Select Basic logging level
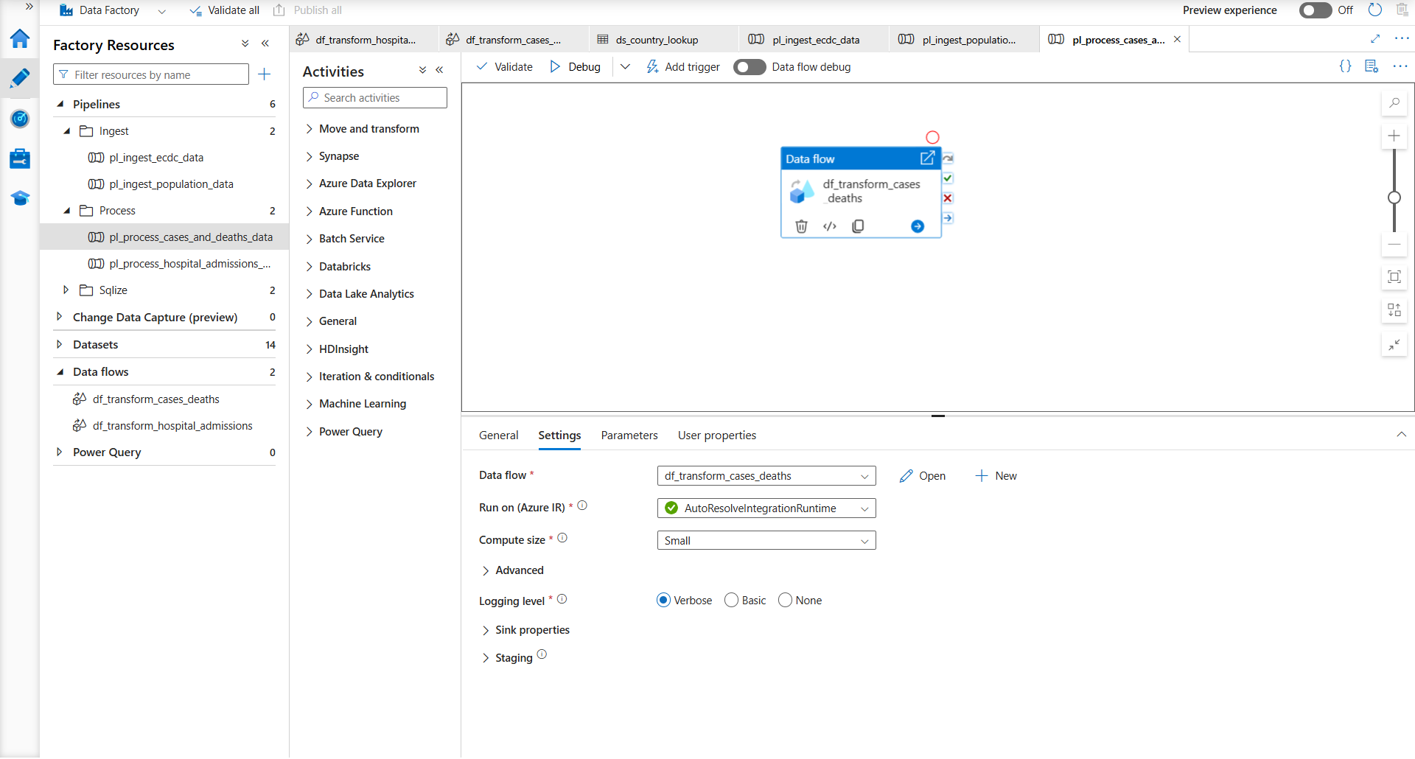The width and height of the screenshot is (1415, 759). click(x=731, y=601)
